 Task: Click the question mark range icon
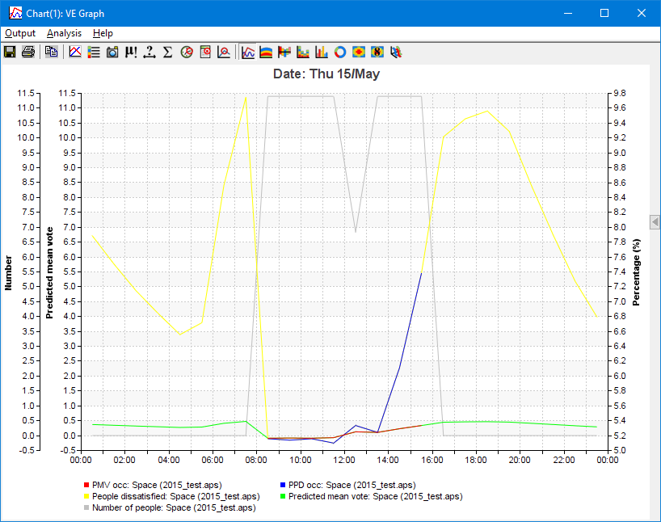coord(149,52)
